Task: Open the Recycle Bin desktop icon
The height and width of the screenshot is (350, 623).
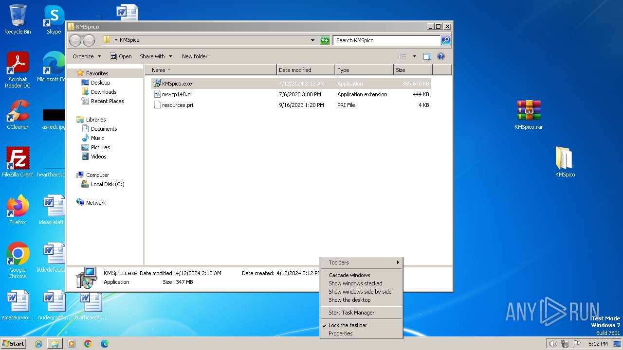Action: click(x=18, y=19)
